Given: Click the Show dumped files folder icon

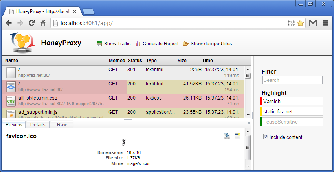Looking at the screenshot, I should point(185,44).
